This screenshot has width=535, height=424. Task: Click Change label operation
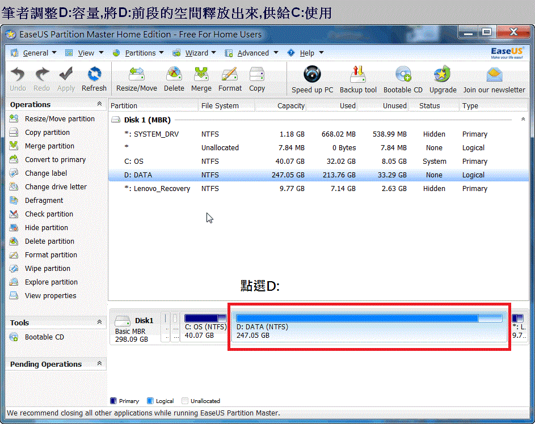(x=38, y=173)
